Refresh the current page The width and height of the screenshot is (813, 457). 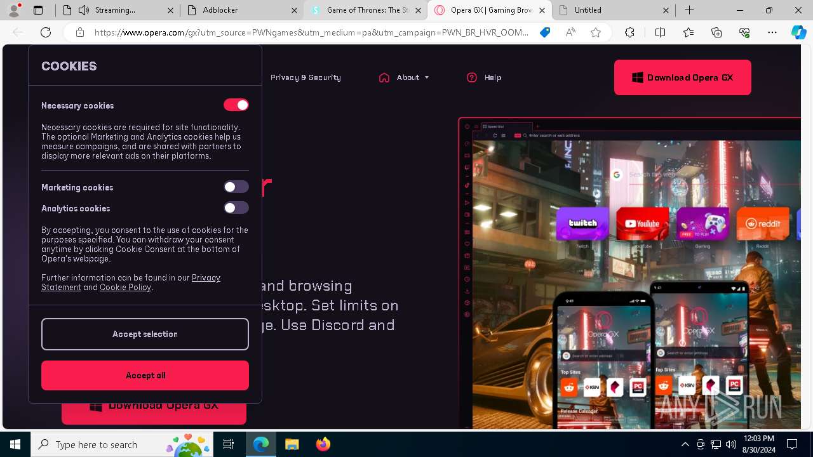pos(46,32)
